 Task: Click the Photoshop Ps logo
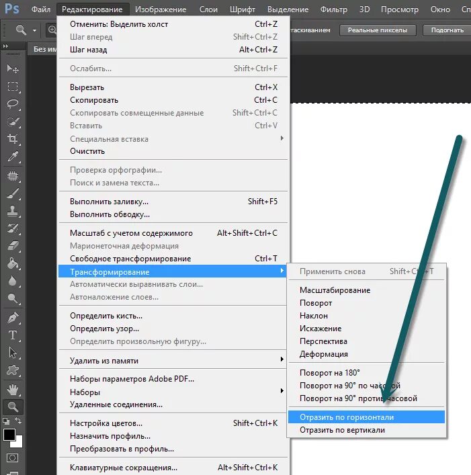click(x=12, y=9)
